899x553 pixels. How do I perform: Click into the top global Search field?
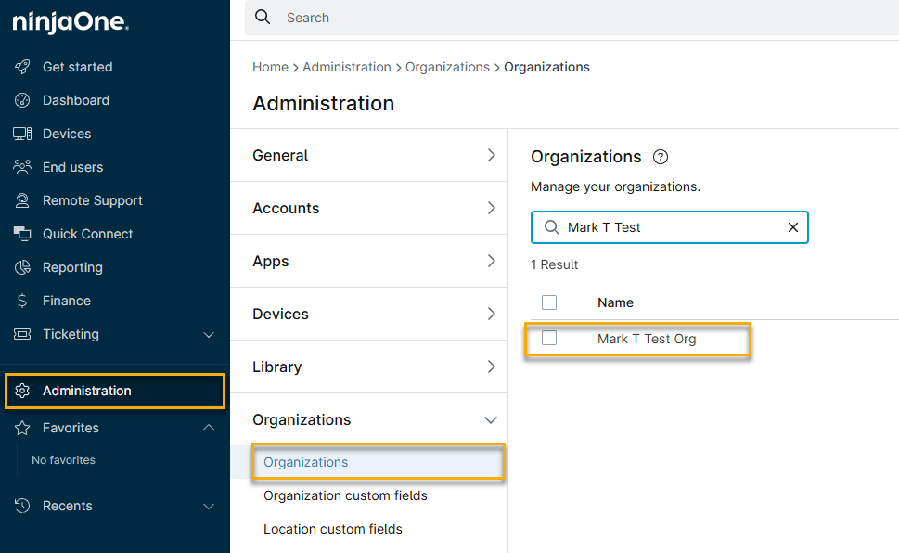[557, 18]
